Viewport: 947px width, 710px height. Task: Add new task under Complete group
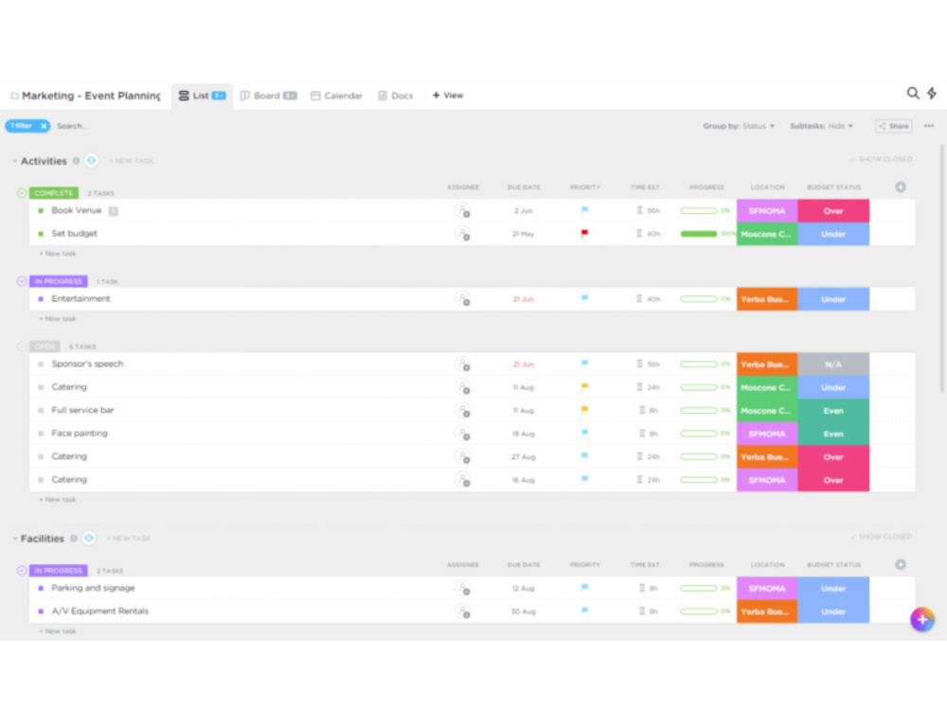(x=58, y=254)
